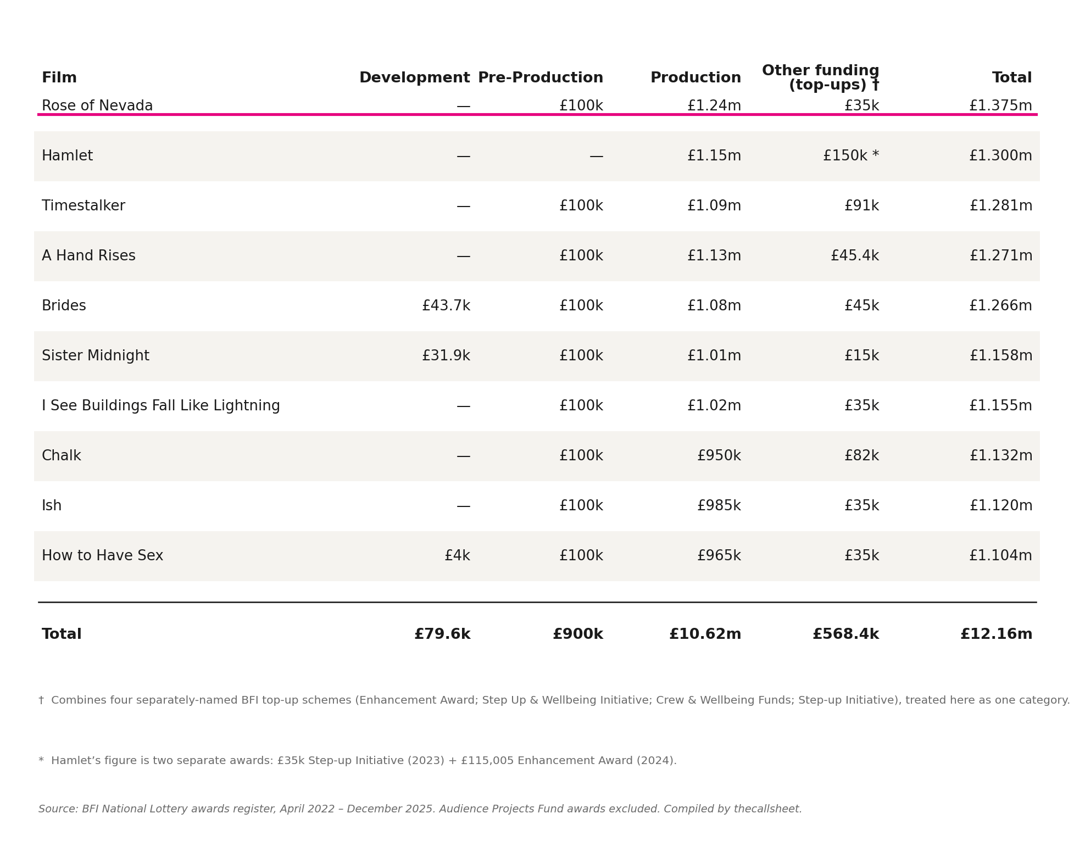Click A Hand Rises total £1.271m

tap(1001, 256)
